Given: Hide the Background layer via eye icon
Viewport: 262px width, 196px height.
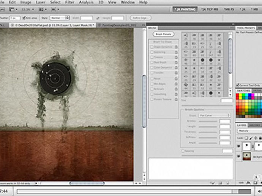Looking at the screenshot, I should click(x=238, y=156).
